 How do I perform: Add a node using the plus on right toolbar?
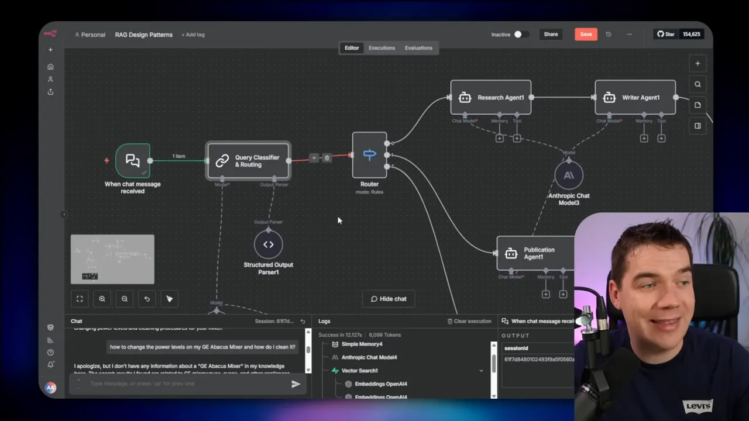click(x=698, y=63)
